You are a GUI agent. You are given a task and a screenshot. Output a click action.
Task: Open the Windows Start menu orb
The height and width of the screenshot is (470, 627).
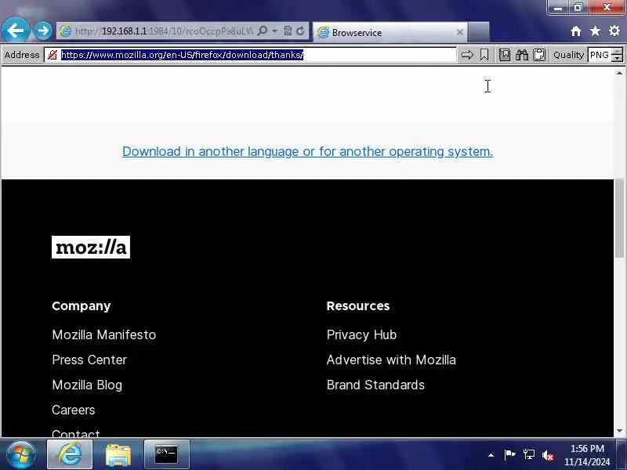[x=21, y=455]
